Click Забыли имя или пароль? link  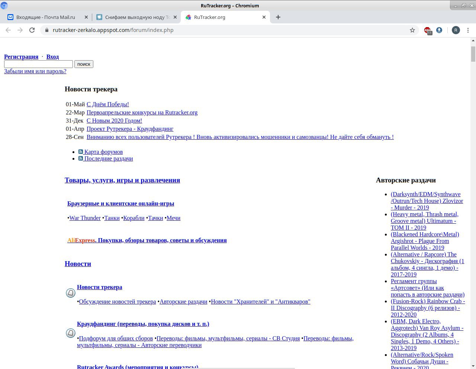tap(35, 71)
